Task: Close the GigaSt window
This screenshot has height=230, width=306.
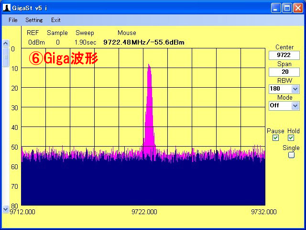Action: [x=298, y=8]
